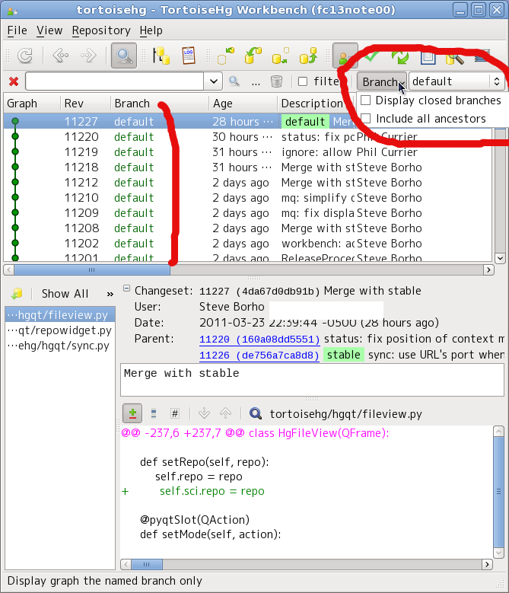
Task: Sort by the Rev column header
Action: coord(85,104)
